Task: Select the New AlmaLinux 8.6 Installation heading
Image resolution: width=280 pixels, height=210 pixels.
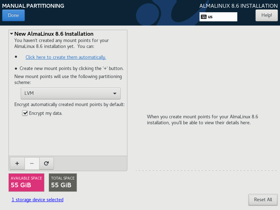Action: (x=54, y=34)
